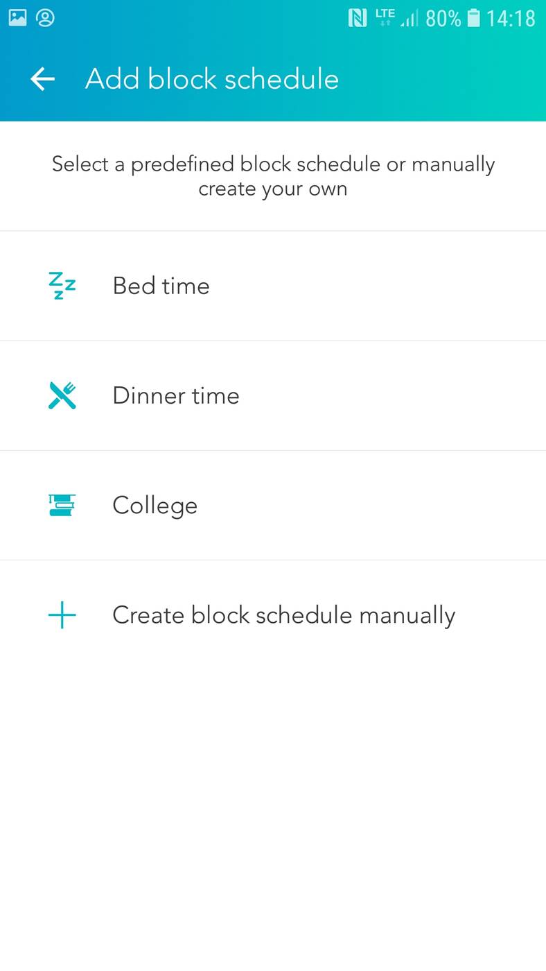The width and height of the screenshot is (546, 971).
Task: Tap the 14:18 clock in status bar
Action: (x=511, y=18)
